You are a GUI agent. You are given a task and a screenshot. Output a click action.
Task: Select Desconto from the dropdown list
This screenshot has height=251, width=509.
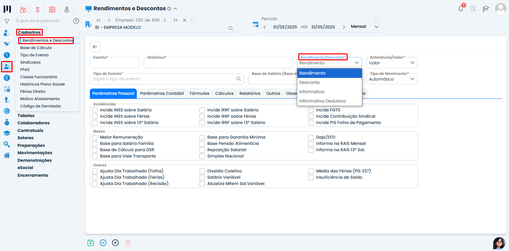tap(310, 83)
